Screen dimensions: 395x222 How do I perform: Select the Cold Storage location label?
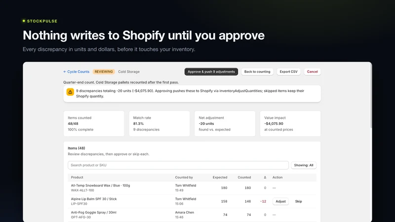(x=129, y=72)
